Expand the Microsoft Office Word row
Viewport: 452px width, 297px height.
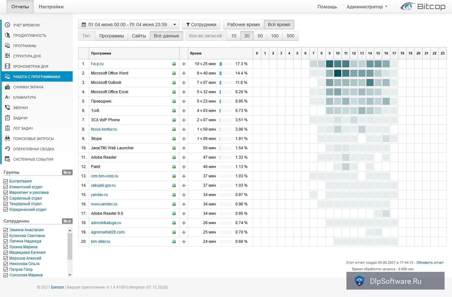184,73
